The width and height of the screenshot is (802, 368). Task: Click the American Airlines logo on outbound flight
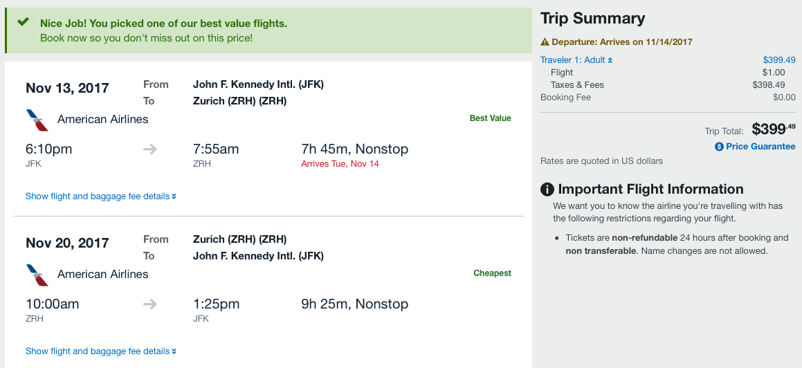pos(37,120)
